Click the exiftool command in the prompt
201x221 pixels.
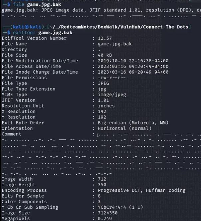pos(24,33)
